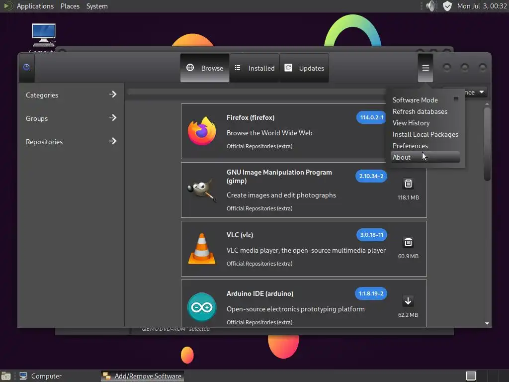Viewport: 509px width, 382px height.
Task: Click the Computer desktop icon
Action: [x=44, y=35]
